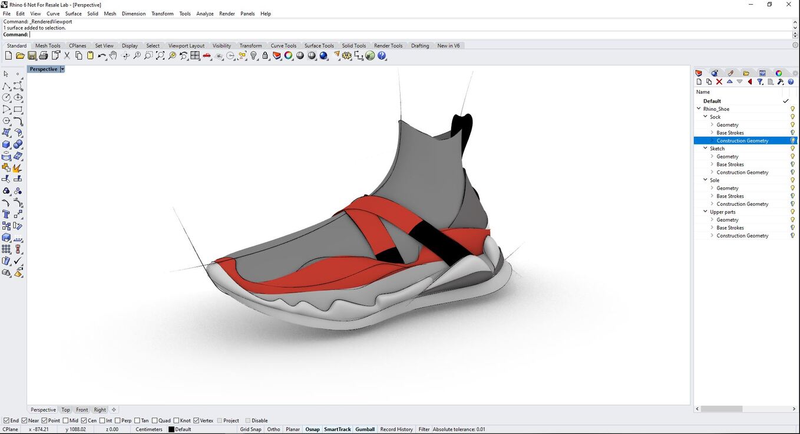The image size is (800, 434).
Task: Collapse the Sketch layer group
Action: (705, 148)
